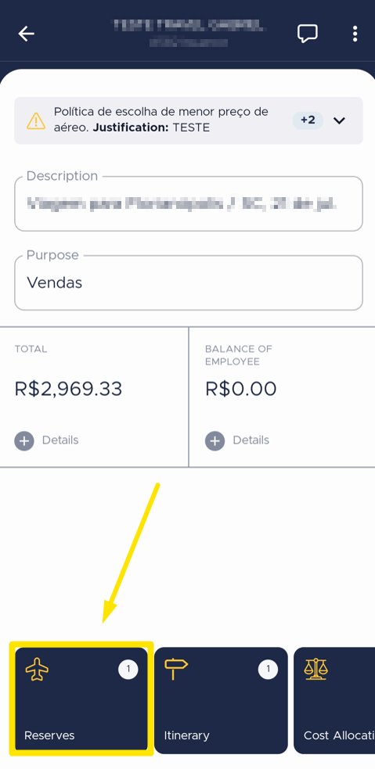Expand the policy warning chevron
The height and width of the screenshot is (769, 375).
(x=339, y=120)
